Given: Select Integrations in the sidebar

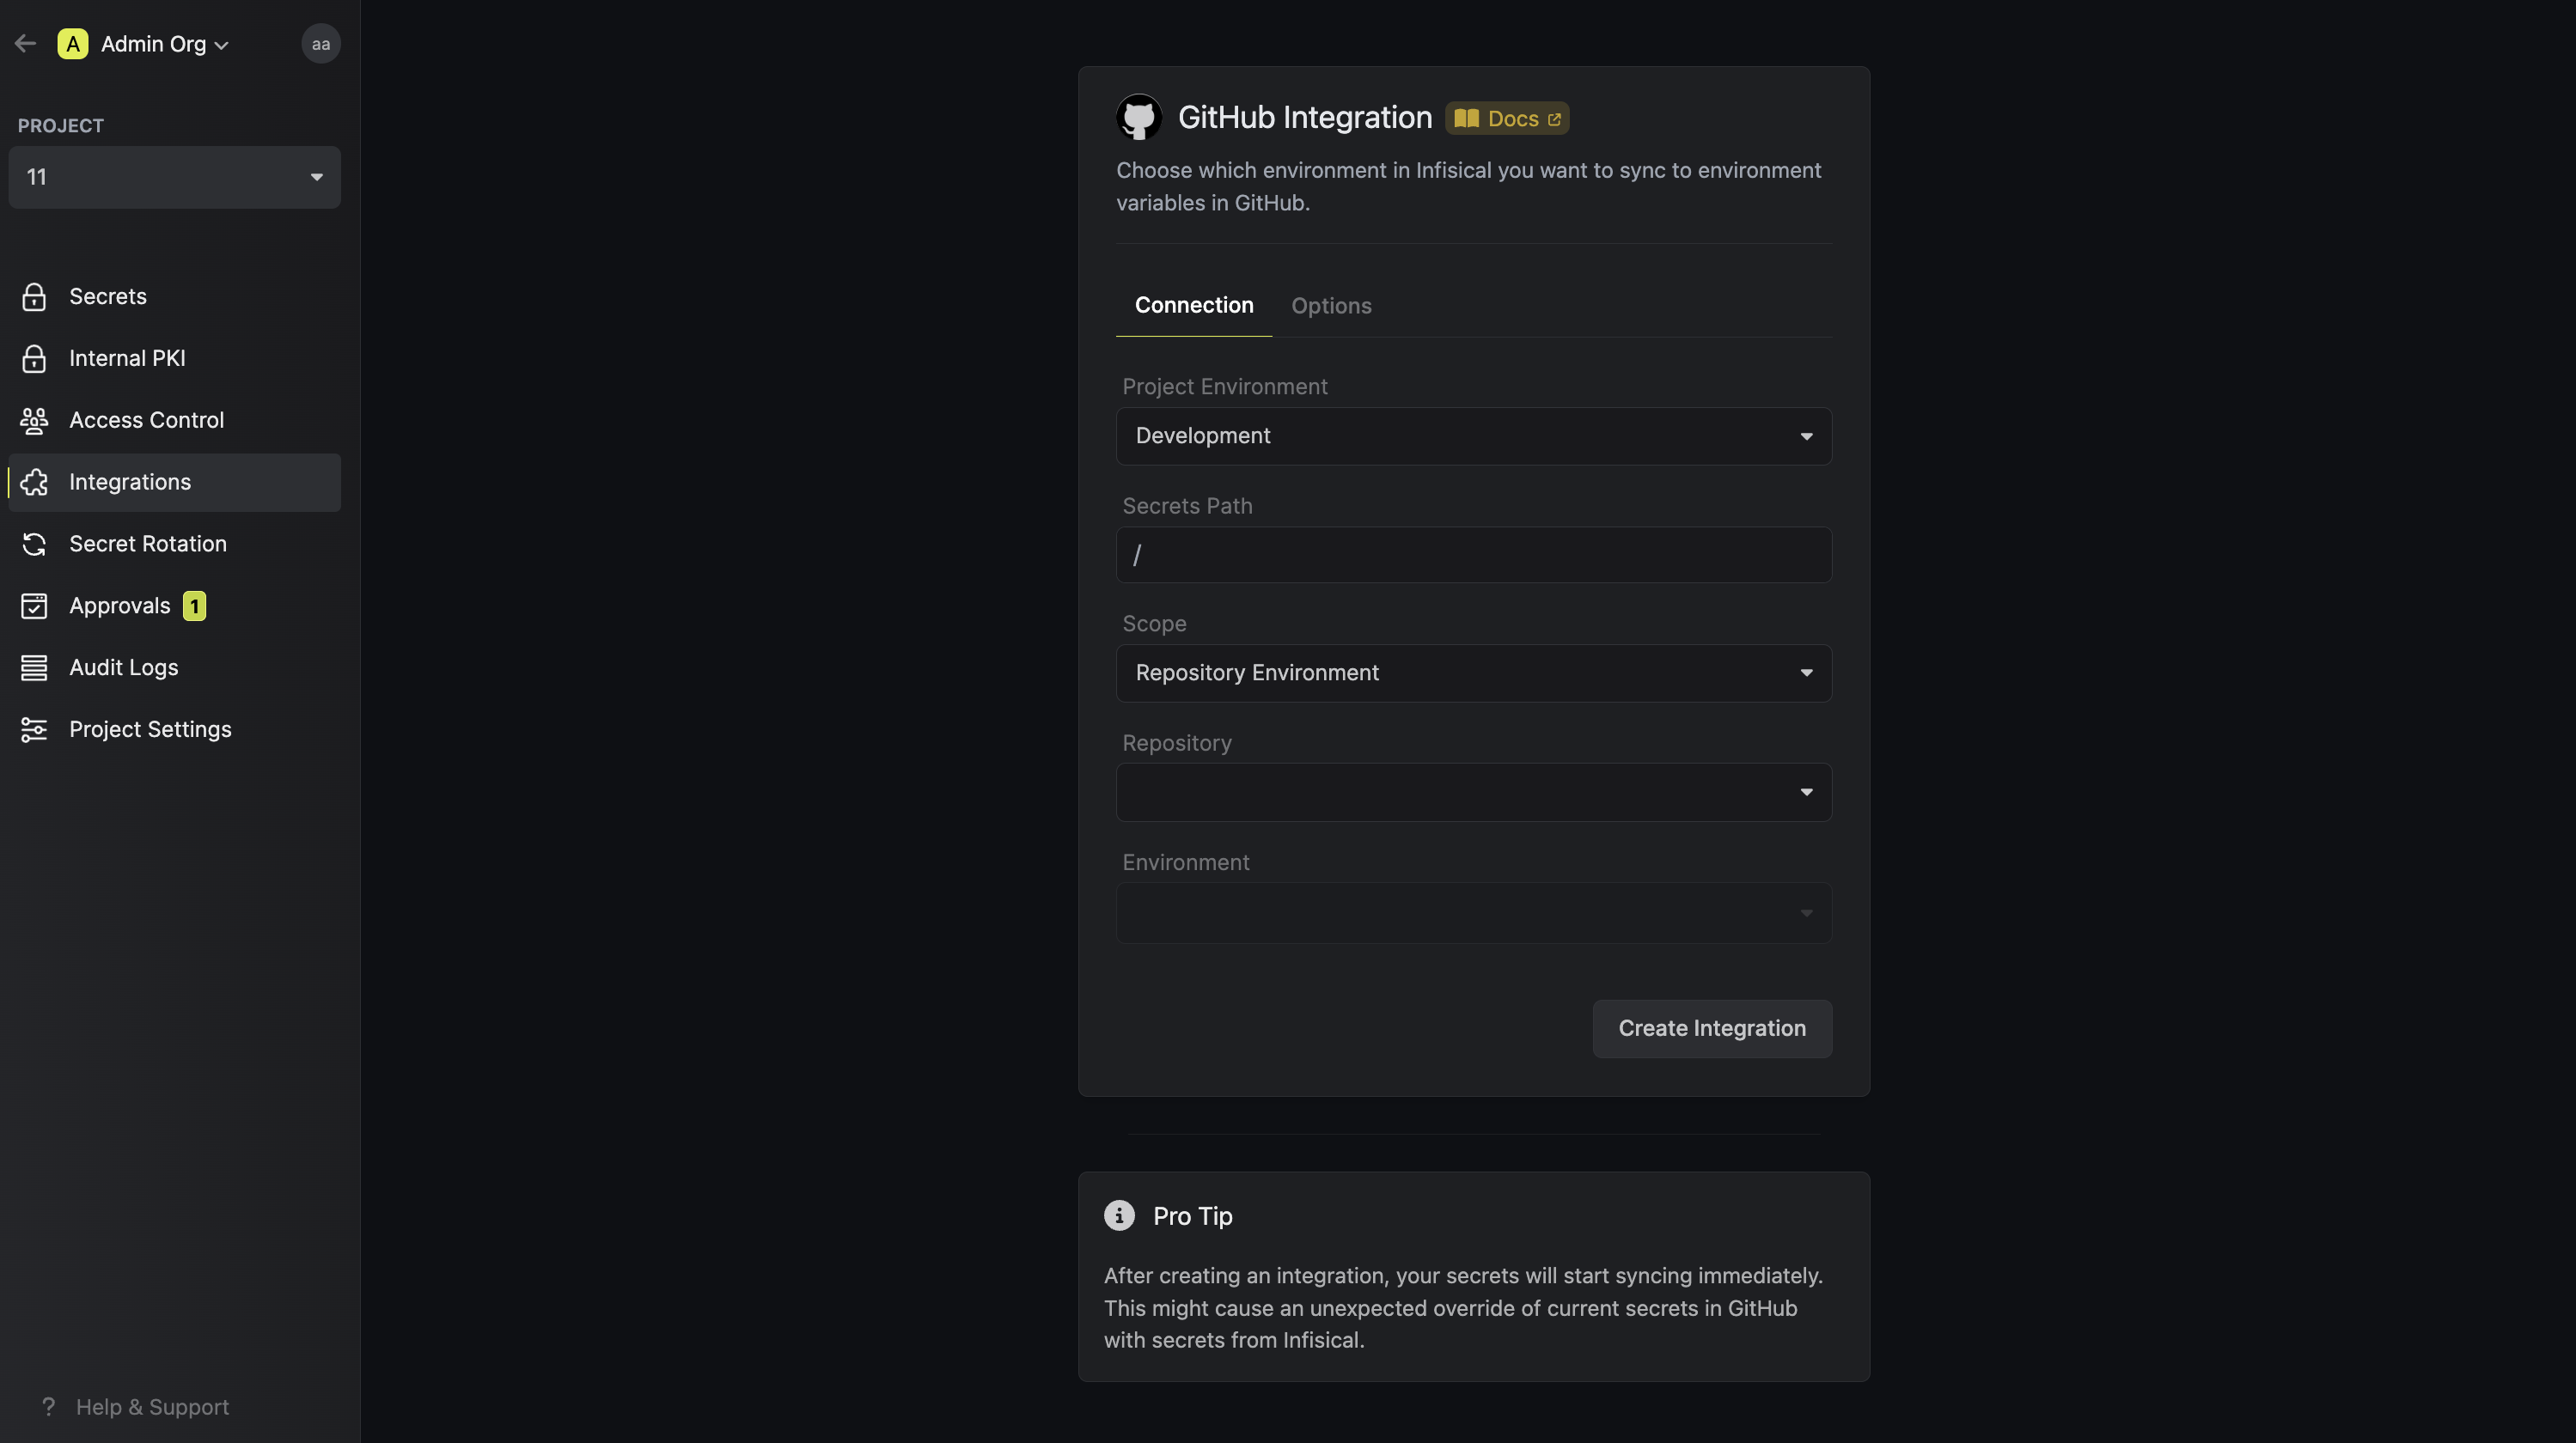Looking at the screenshot, I should 174,483.
